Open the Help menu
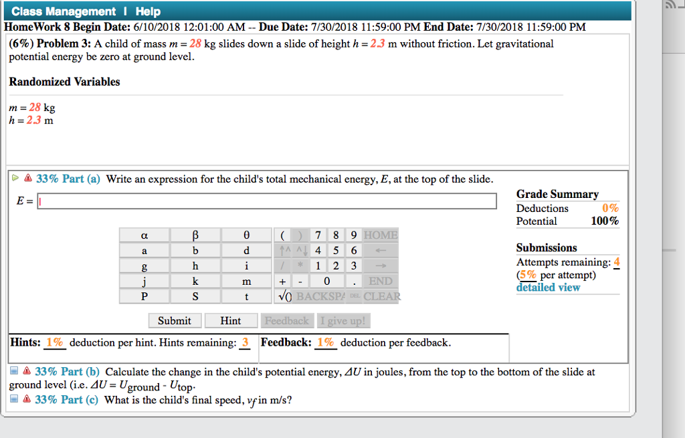The image size is (685, 438). click(x=147, y=11)
